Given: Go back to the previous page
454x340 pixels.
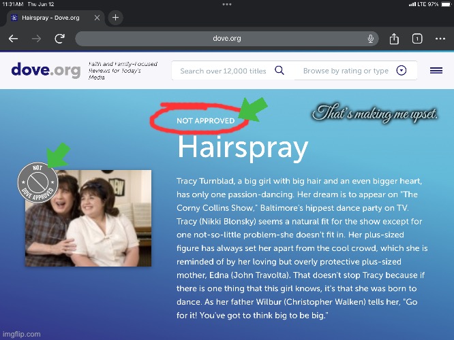Looking at the screenshot, I should (14, 38).
